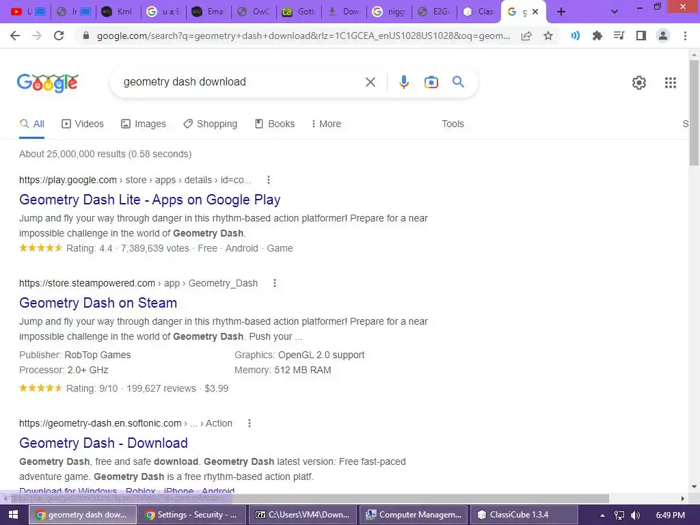Open Chrome's three-dot menu

click(x=685, y=36)
